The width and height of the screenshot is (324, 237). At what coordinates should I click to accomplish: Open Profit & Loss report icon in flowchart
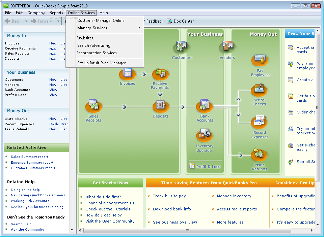[x=192, y=166]
